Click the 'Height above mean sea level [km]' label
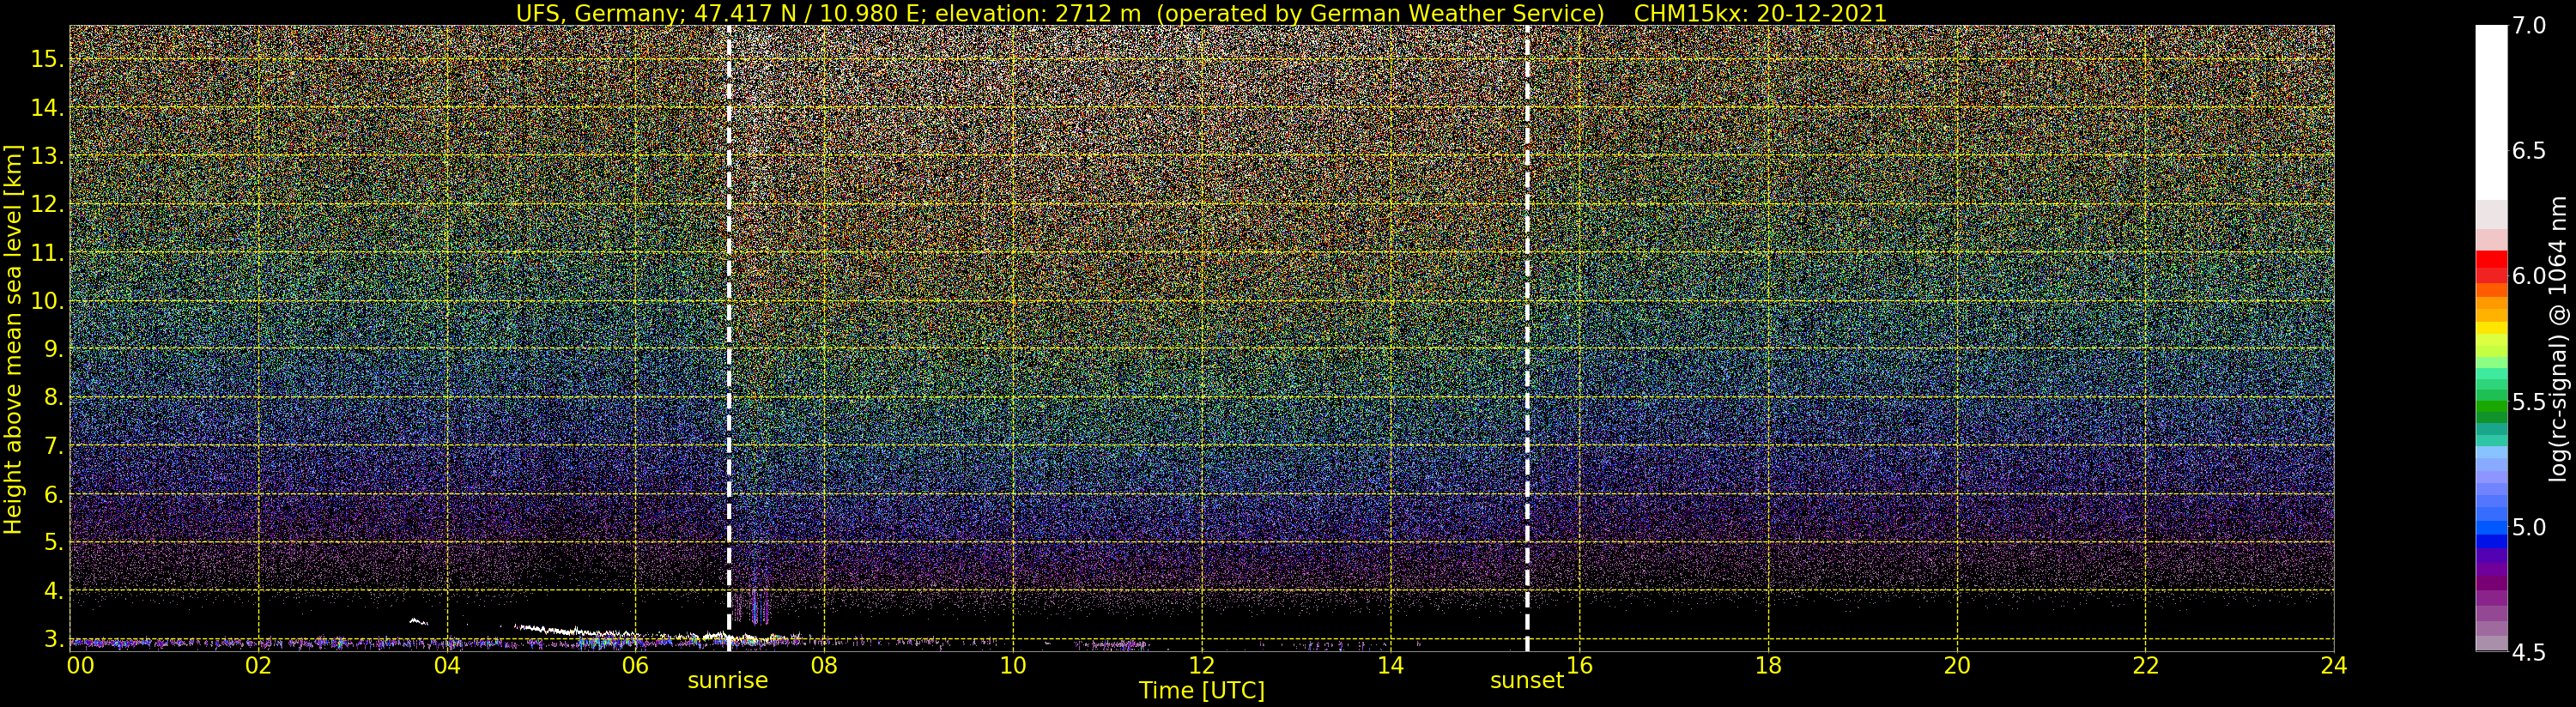Viewport: 2576px width, 707px height. [13, 338]
